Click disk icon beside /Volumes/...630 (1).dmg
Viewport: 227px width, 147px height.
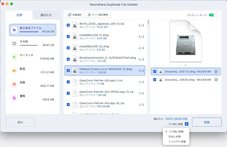coord(161,71)
